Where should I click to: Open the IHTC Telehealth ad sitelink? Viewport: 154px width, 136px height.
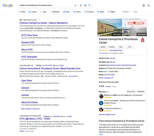(29, 57)
